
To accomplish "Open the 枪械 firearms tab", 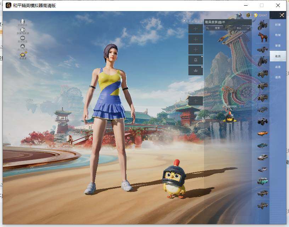I will coord(278,35).
